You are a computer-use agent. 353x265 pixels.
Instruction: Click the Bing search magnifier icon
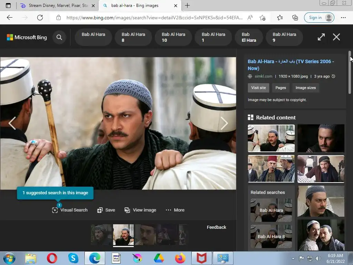[59, 37]
